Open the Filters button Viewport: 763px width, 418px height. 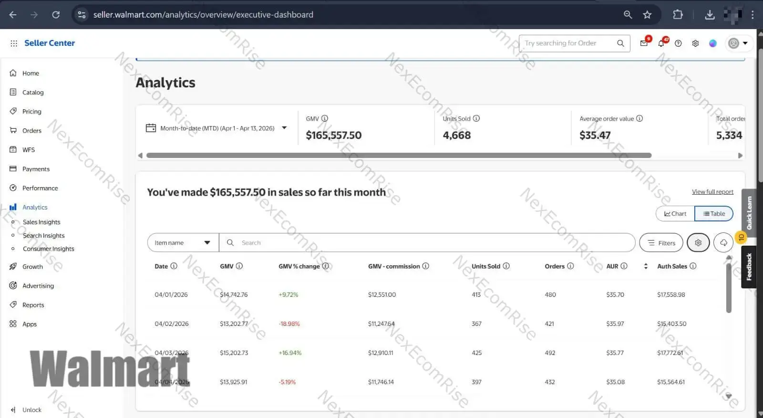(x=661, y=243)
